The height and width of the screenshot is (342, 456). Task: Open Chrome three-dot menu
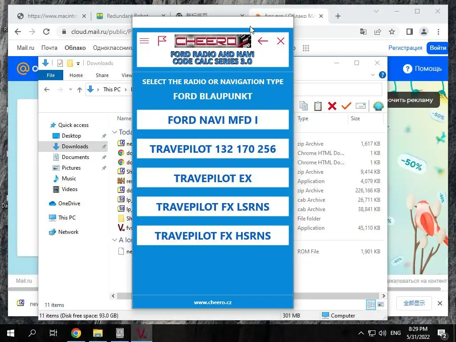coord(438,32)
